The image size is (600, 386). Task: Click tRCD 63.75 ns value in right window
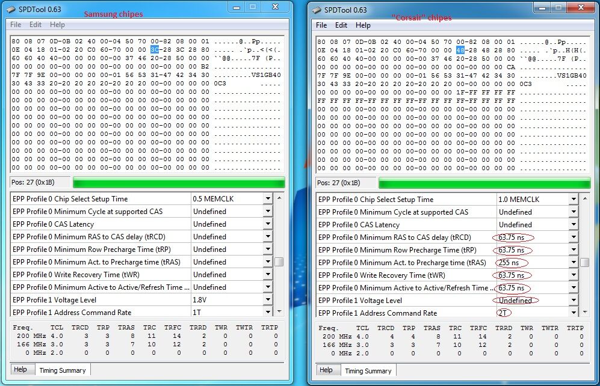click(x=511, y=237)
